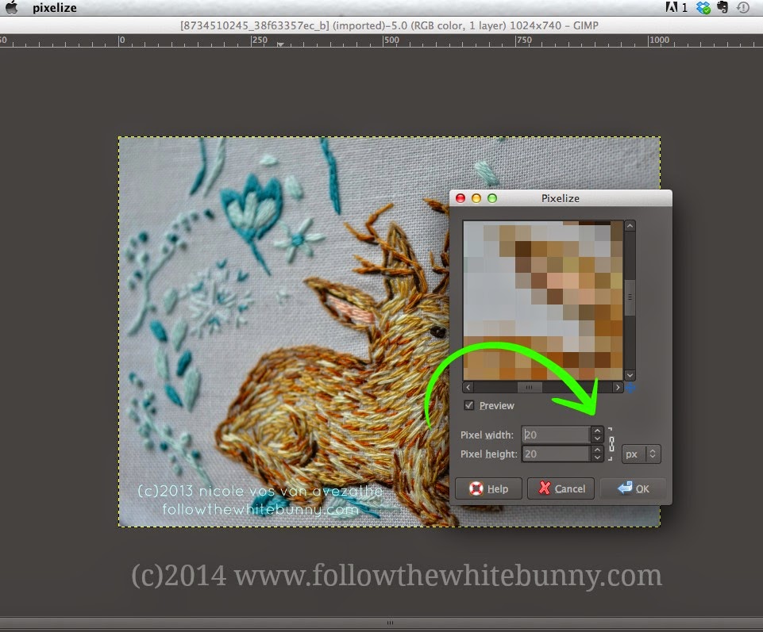Increase Pixel width with up arrow
763x632 pixels.
pos(597,431)
